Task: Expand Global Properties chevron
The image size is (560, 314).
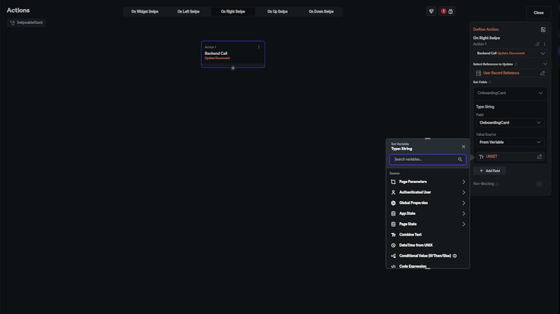Action: 464,203
